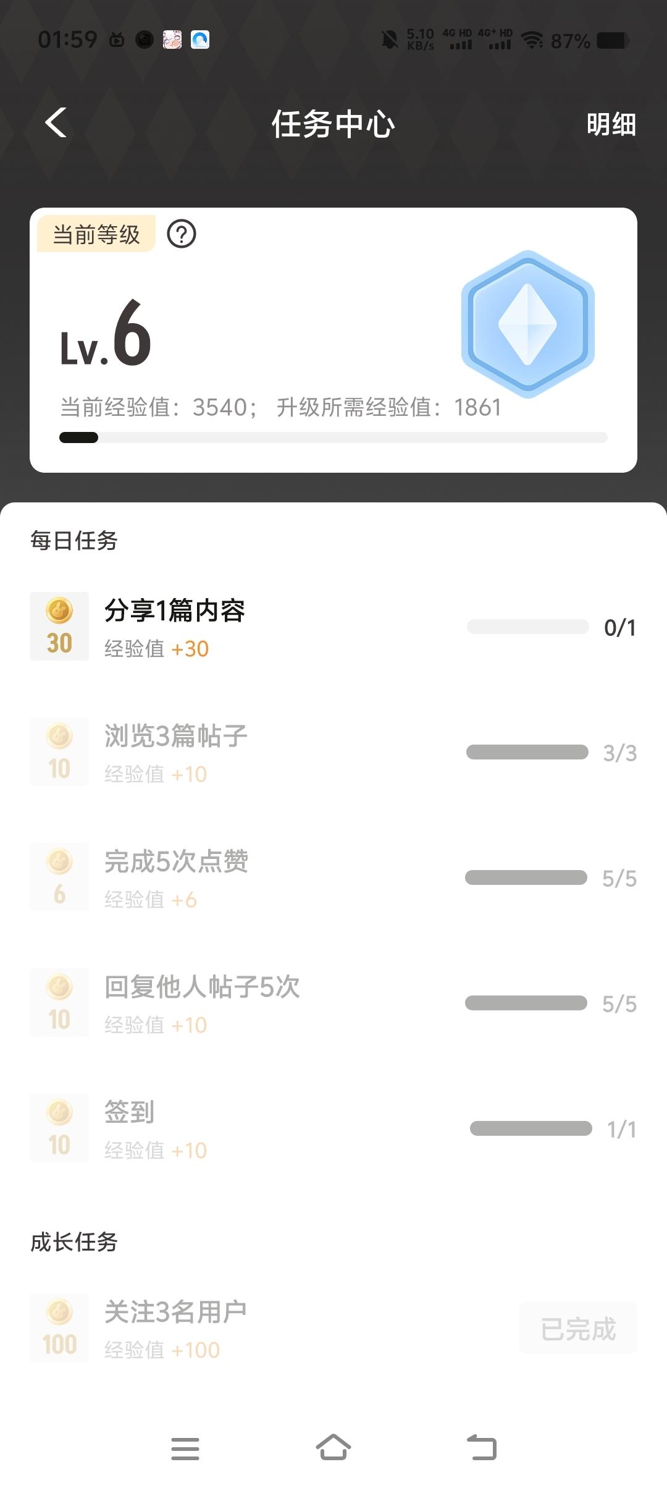Select the 分享1篇内容 daily task
667x1488 pixels.
[175, 611]
